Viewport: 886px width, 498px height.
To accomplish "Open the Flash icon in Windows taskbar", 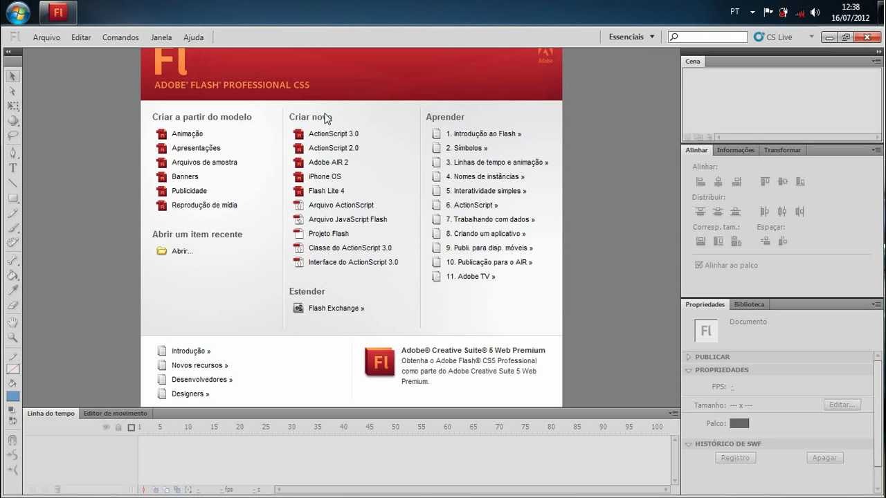I will 58,12.
